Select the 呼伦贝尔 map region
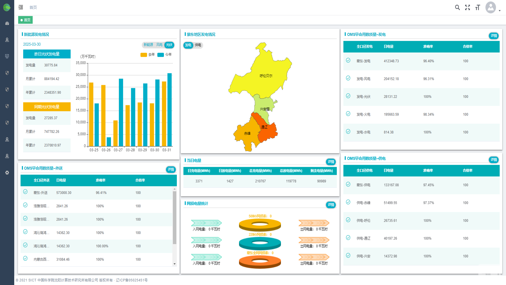Screen dimensions: 506x285 pyautogui.click(x=266, y=76)
